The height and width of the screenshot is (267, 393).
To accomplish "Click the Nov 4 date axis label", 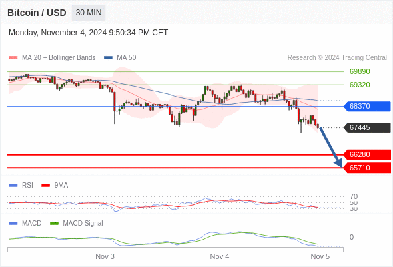I will click(x=220, y=256).
